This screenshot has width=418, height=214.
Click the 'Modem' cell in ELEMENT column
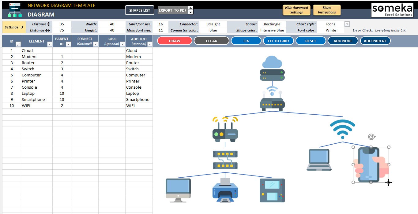[37, 57]
